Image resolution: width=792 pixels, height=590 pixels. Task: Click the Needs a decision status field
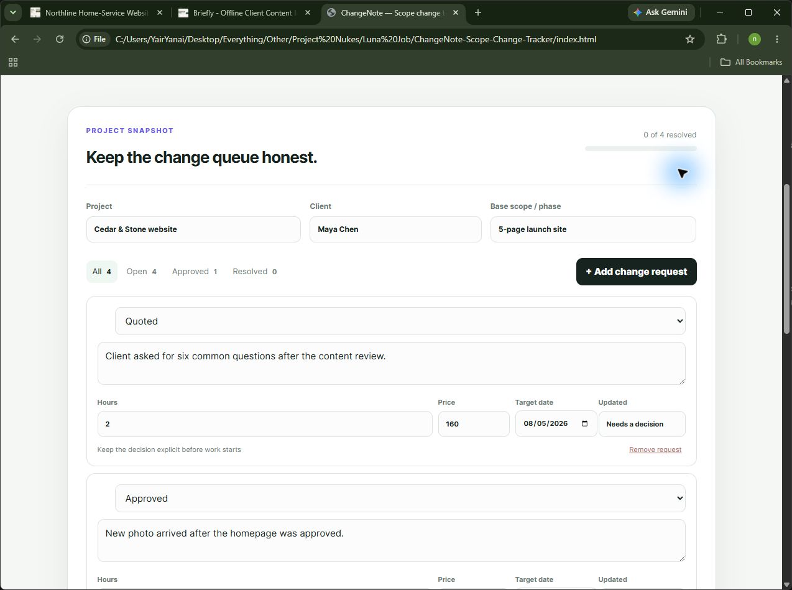642,424
